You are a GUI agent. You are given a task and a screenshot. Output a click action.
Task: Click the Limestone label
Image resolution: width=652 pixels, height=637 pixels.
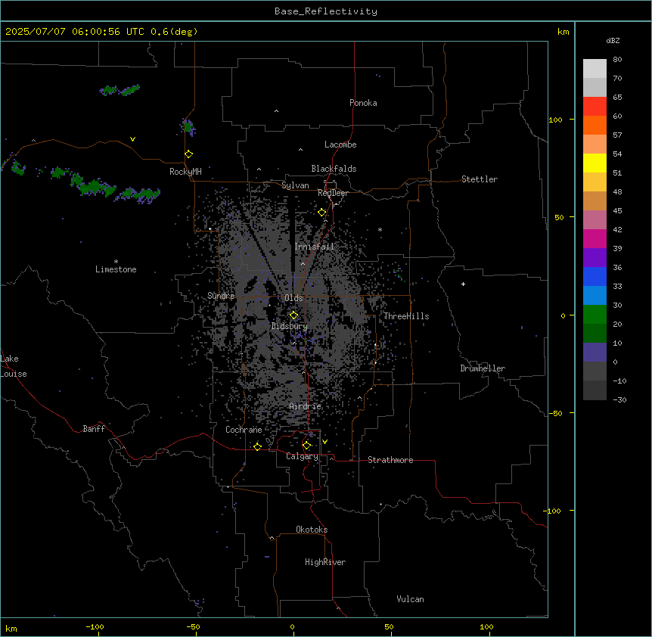116,269
